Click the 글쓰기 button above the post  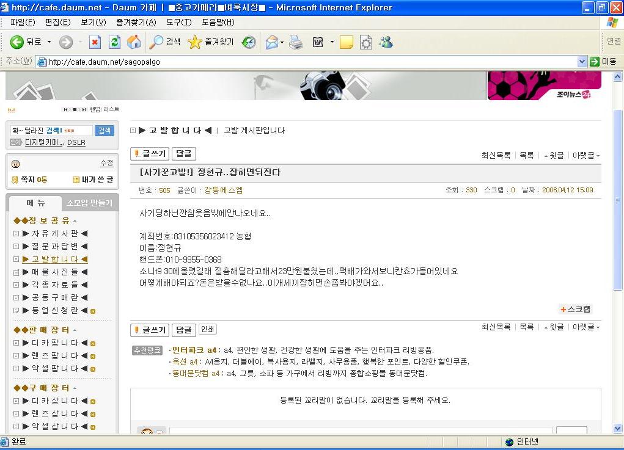tap(150, 154)
